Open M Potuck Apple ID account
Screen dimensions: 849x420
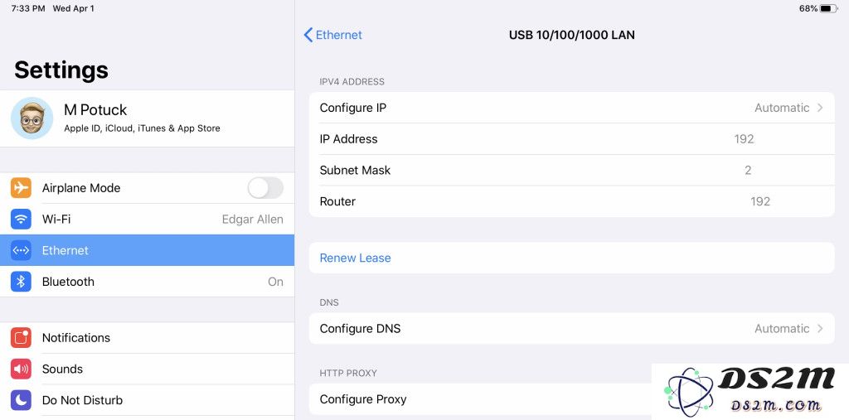[x=148, y=118]
